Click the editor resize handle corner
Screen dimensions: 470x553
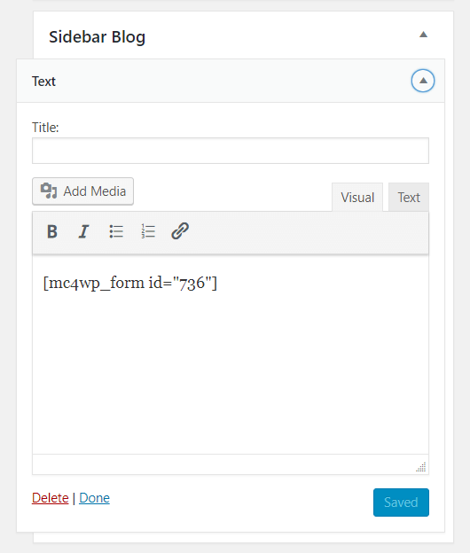pyautogui.click(x=421, y=467)
